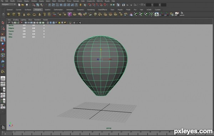Click the New Scene icon
Screen dimensions: 214x136
(x=19, y=5)
